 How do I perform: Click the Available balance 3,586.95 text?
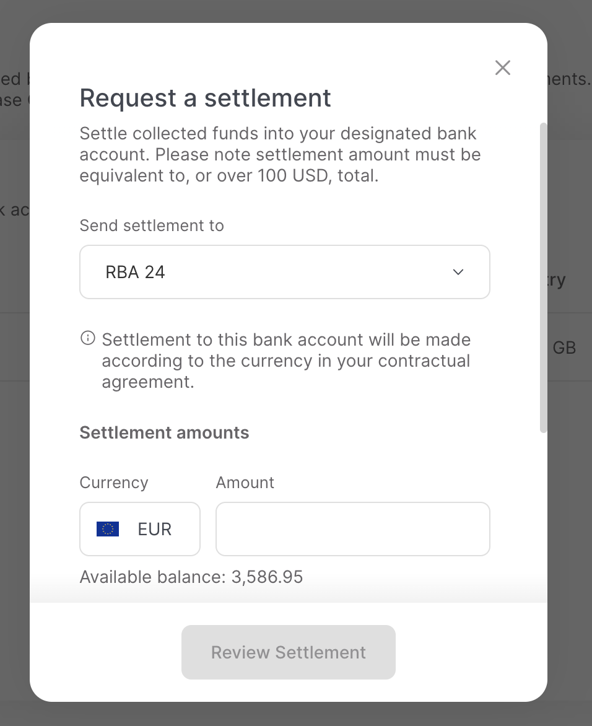pos(191,577)
